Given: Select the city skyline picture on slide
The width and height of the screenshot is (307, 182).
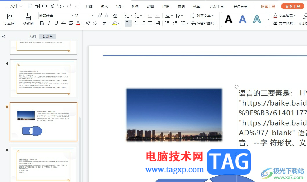Looking at the screenshot, I should (x=174, y=115).
